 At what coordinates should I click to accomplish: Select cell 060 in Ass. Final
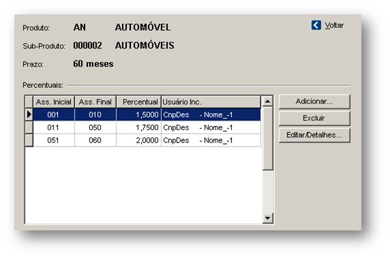[x=95, y=140]
